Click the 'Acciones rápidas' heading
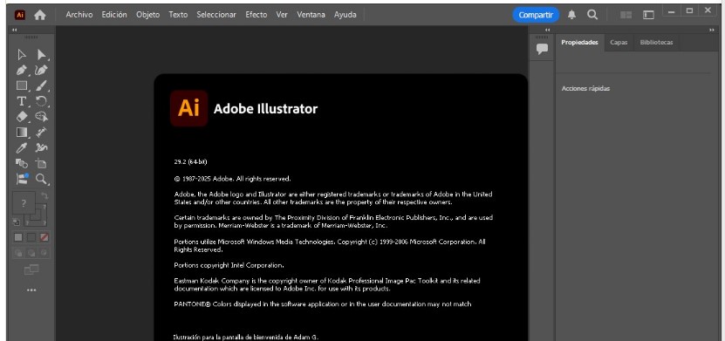725x341 pixels. [585, 88]
